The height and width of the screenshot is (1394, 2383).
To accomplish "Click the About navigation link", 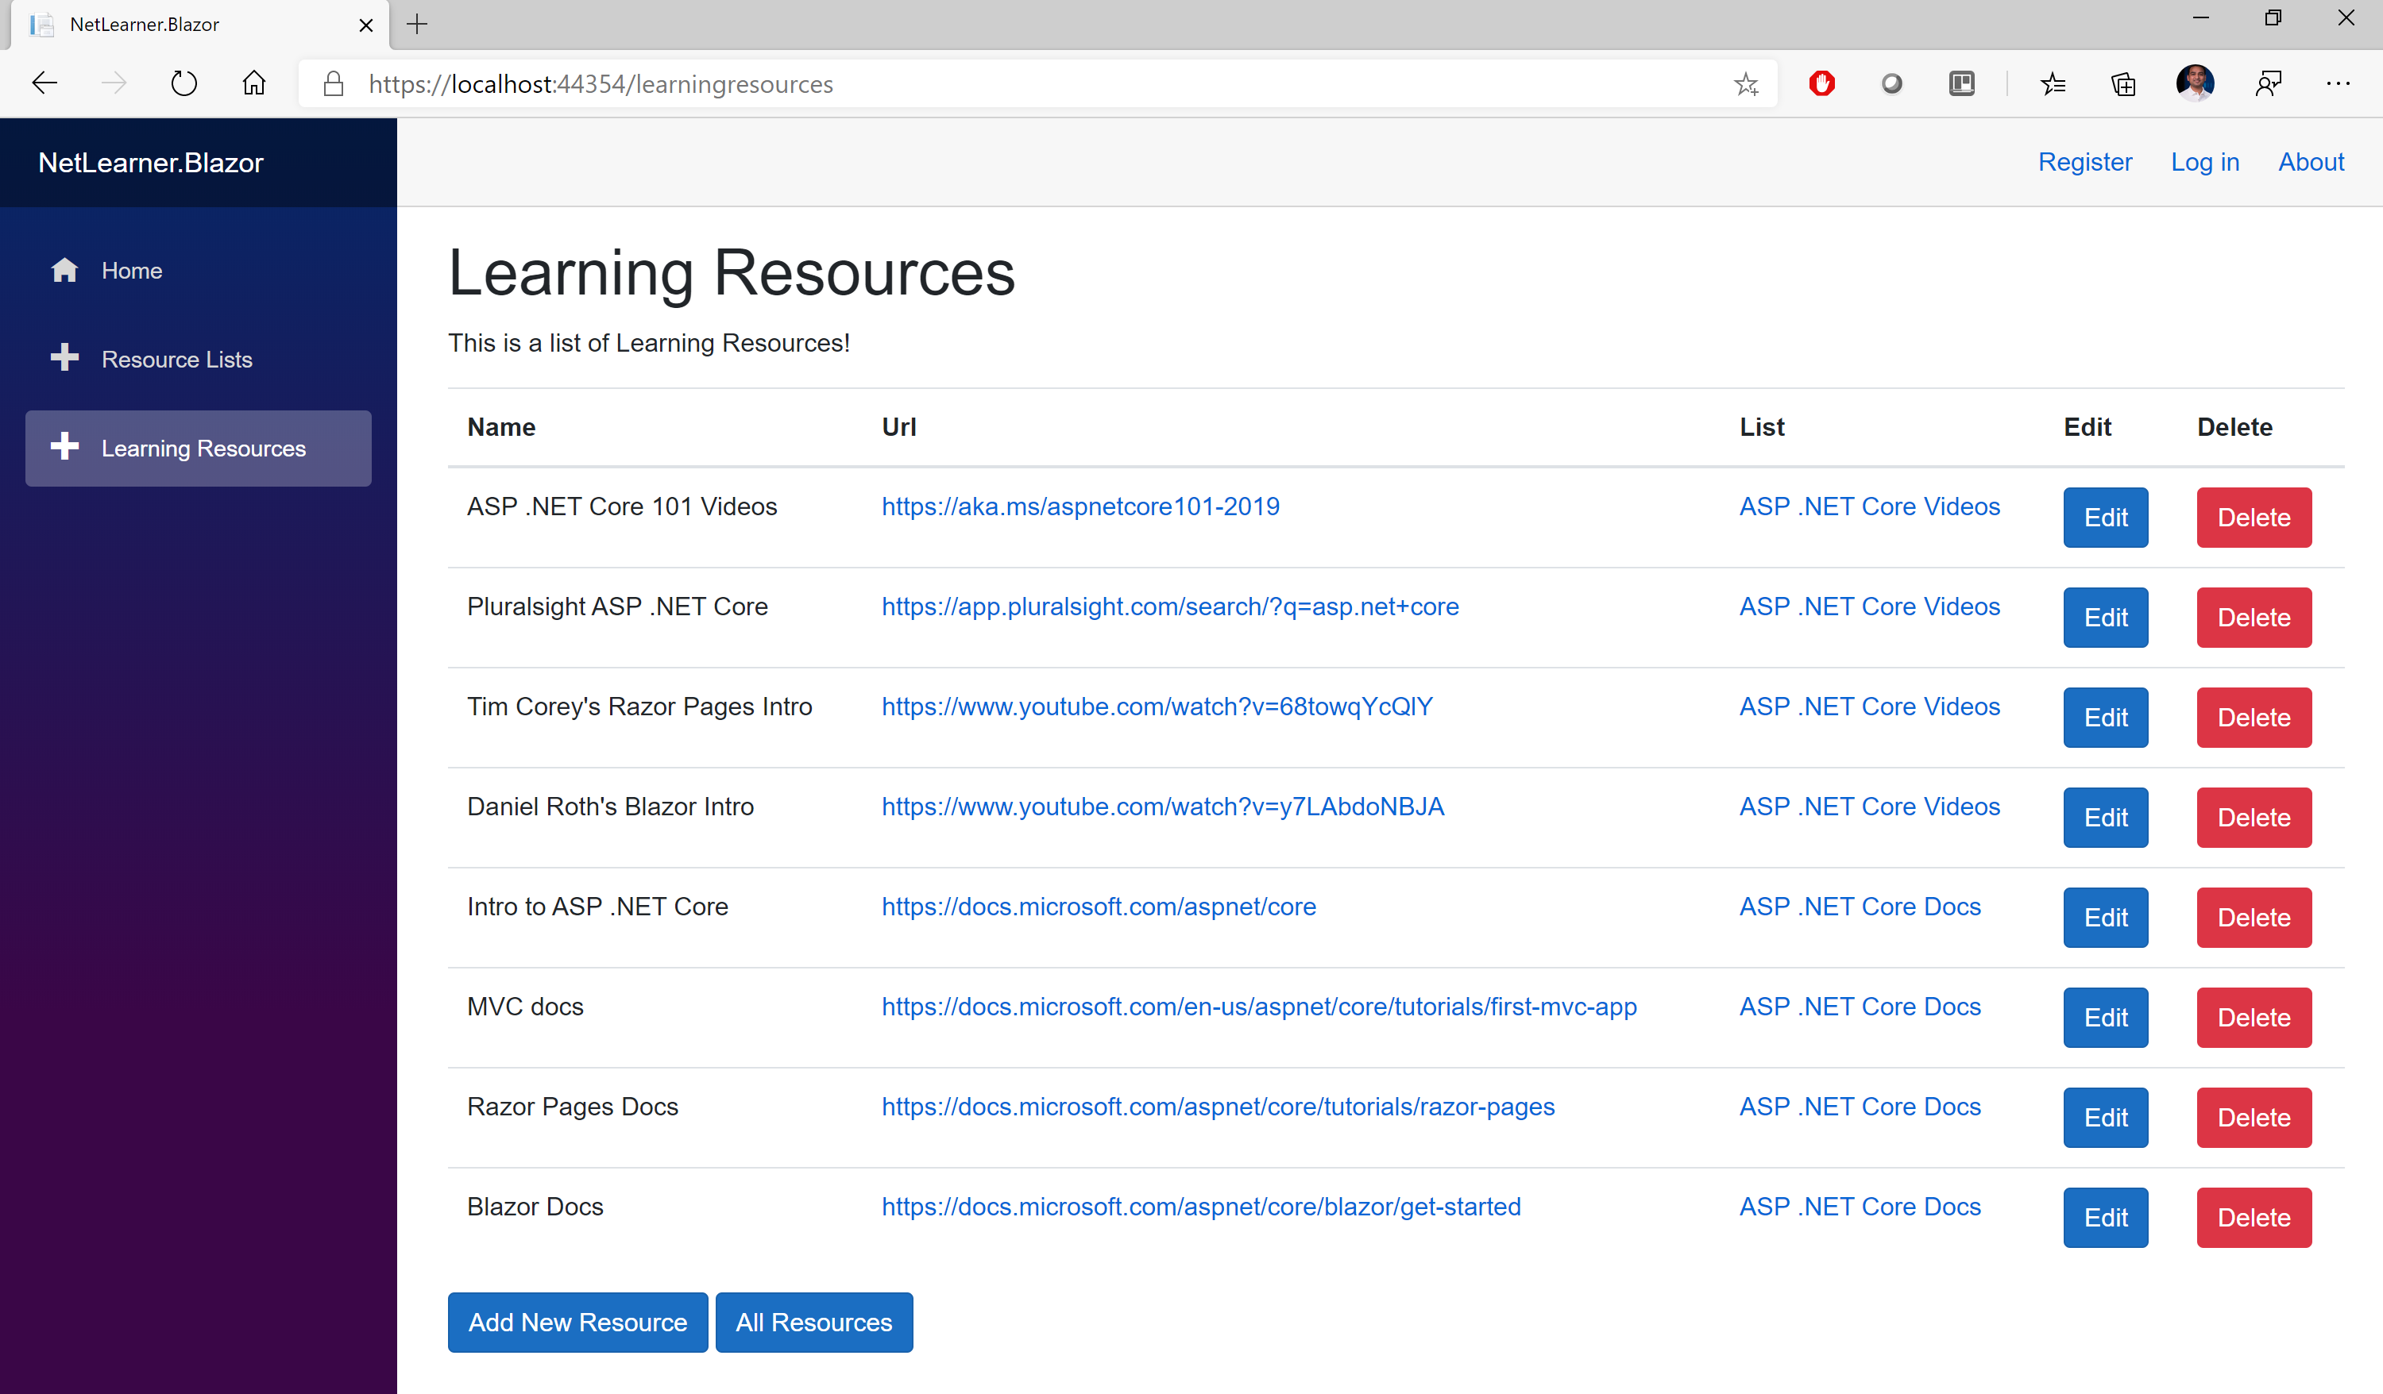I will tap(2312, 161).
